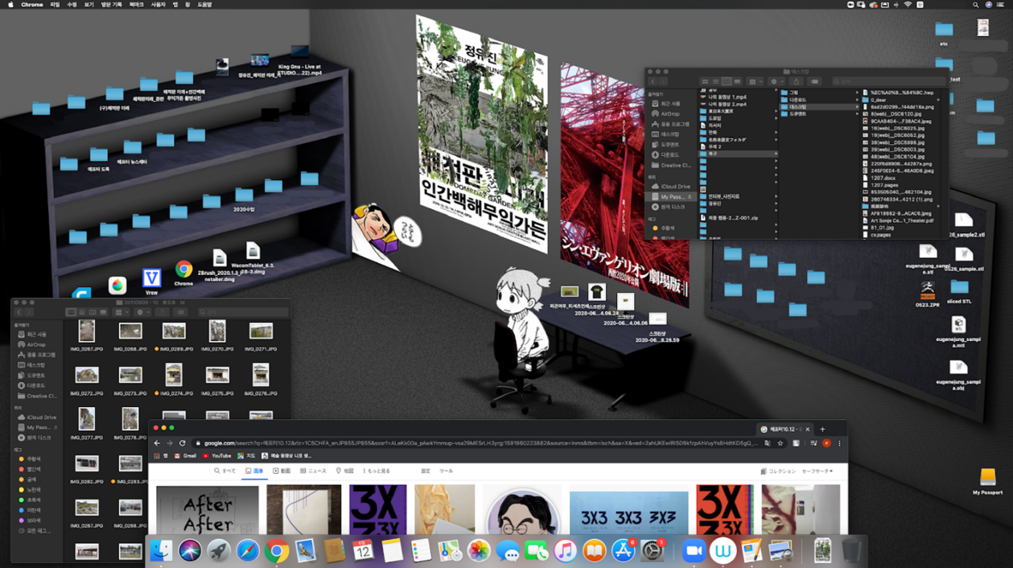Click the Chrome reload page button
Image resolution: width=1013 pixels, height=568 pixels.
pyautogui.click(x=183, y=443)
